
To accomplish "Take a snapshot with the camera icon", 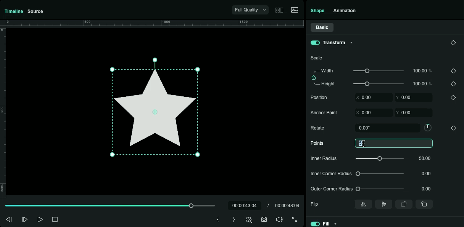I will [264, 219].
